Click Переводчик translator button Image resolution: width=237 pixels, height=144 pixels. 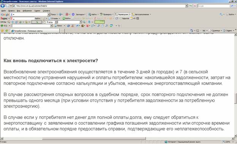pos(122,14)
